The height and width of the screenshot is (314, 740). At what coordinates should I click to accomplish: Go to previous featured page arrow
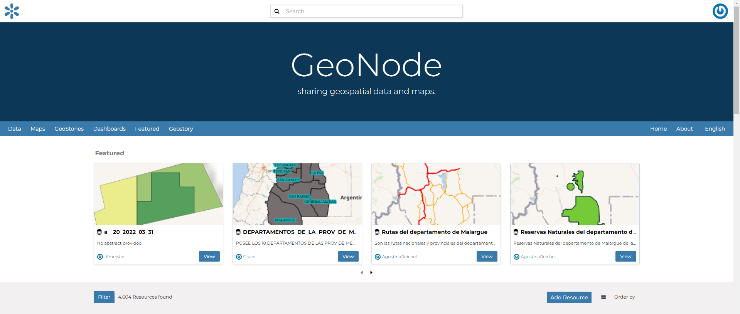[362, 272]
